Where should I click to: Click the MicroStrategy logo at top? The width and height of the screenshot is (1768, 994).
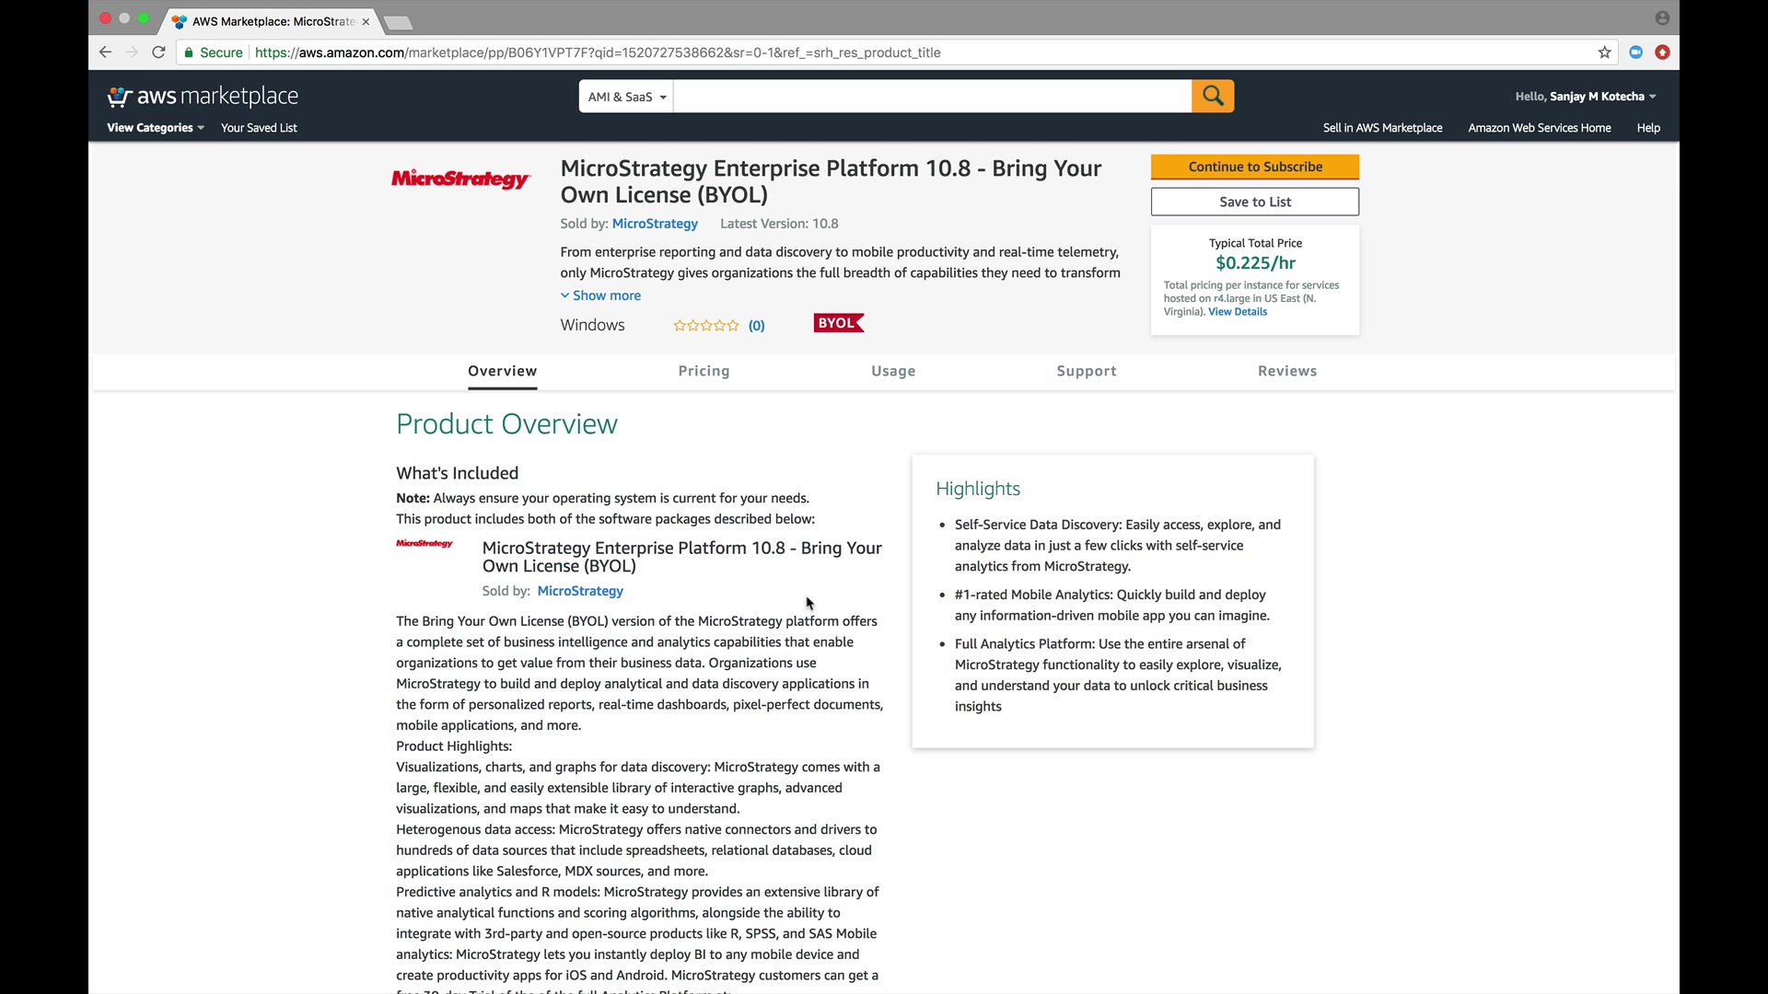[460, 179]
